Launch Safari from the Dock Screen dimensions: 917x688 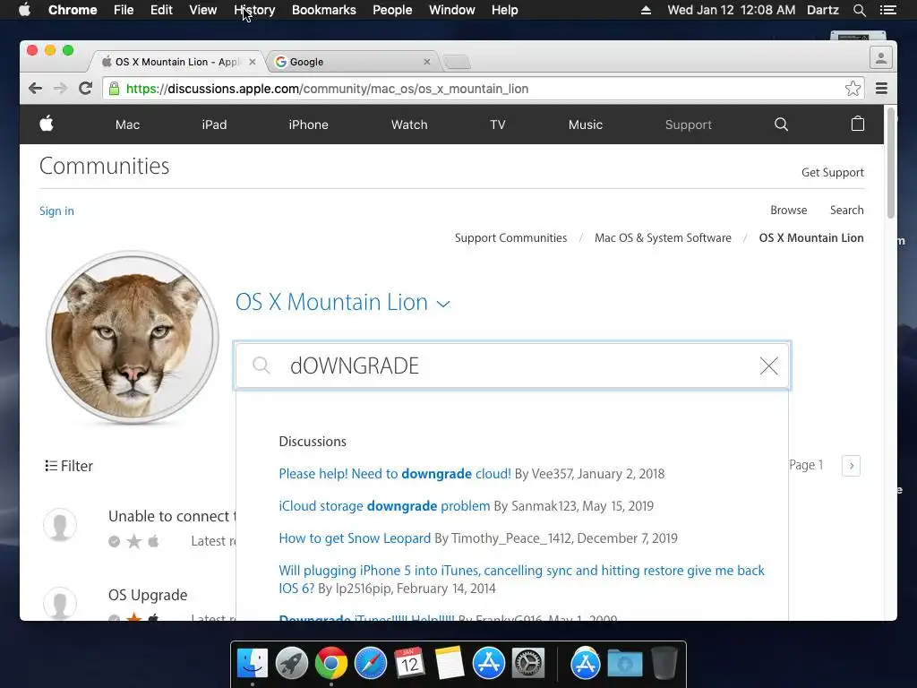(371, 664)
